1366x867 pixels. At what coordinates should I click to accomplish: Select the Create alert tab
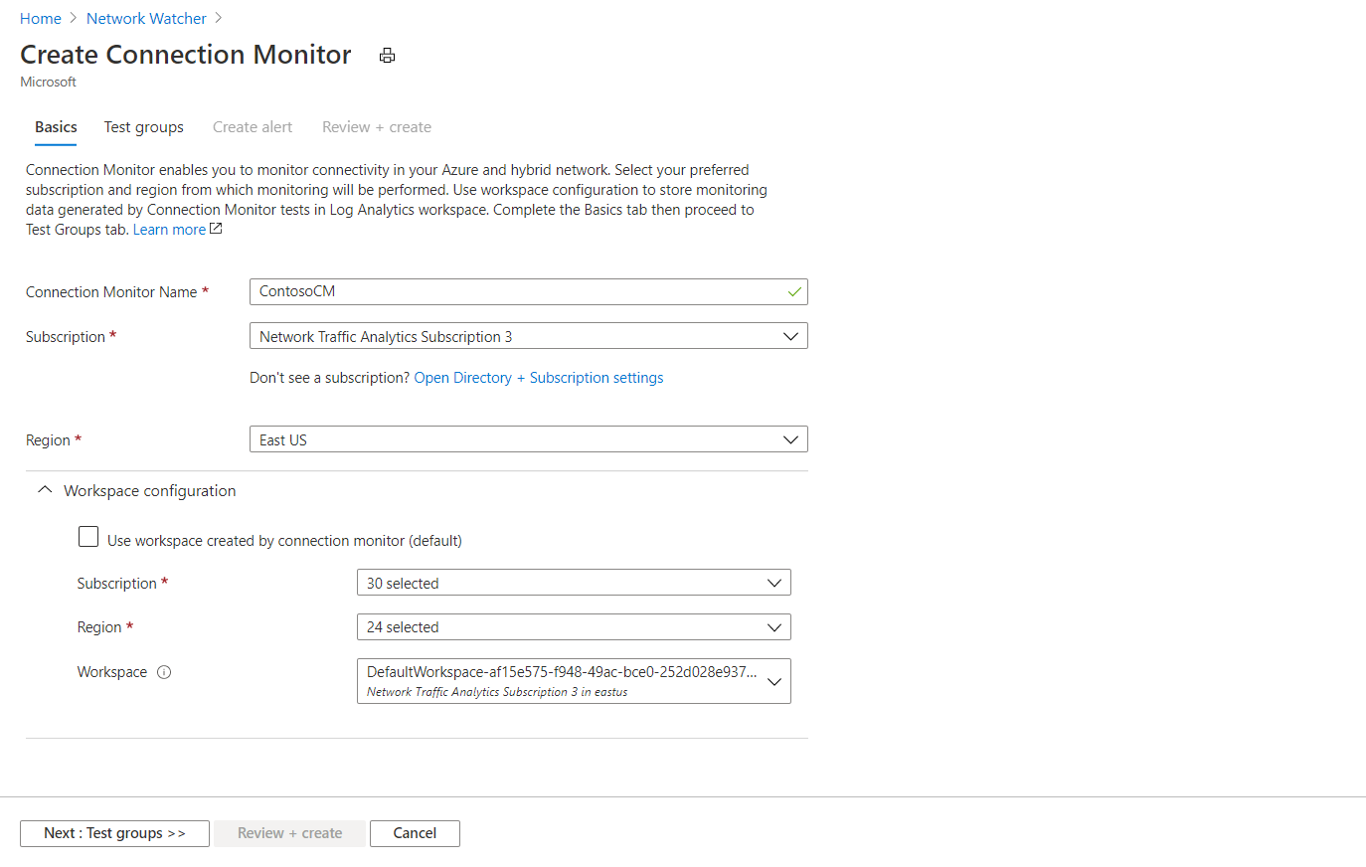click(x=252, y=126)
